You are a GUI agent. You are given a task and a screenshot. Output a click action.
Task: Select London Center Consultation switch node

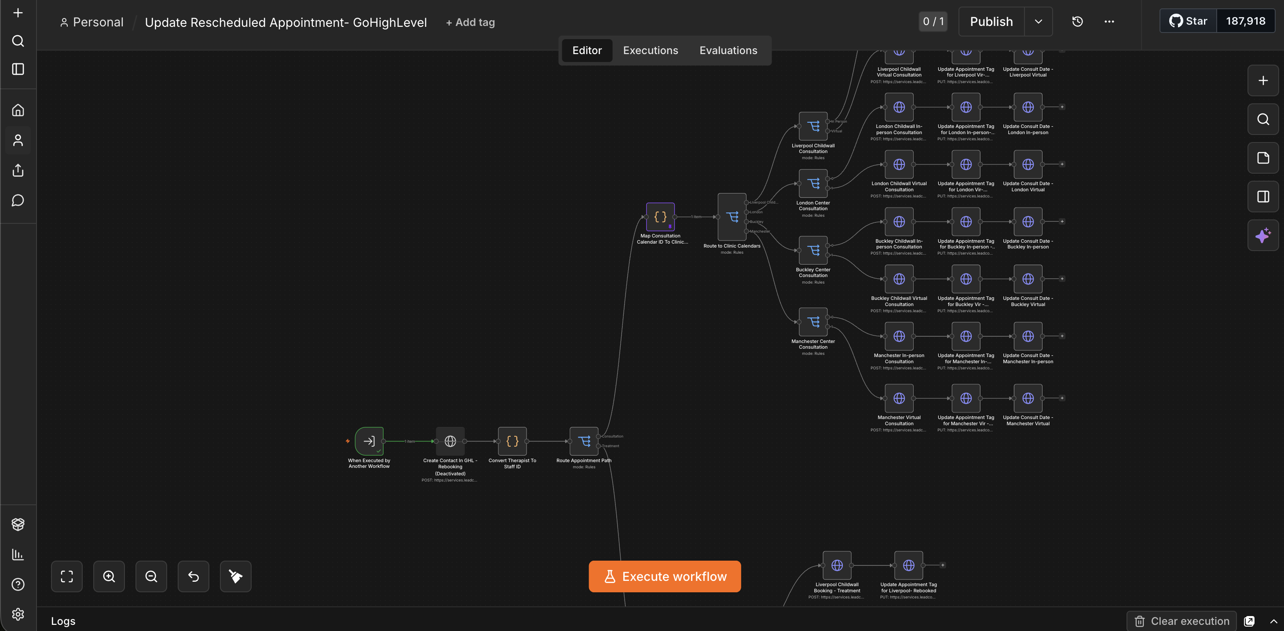click(x=813, y=183)
